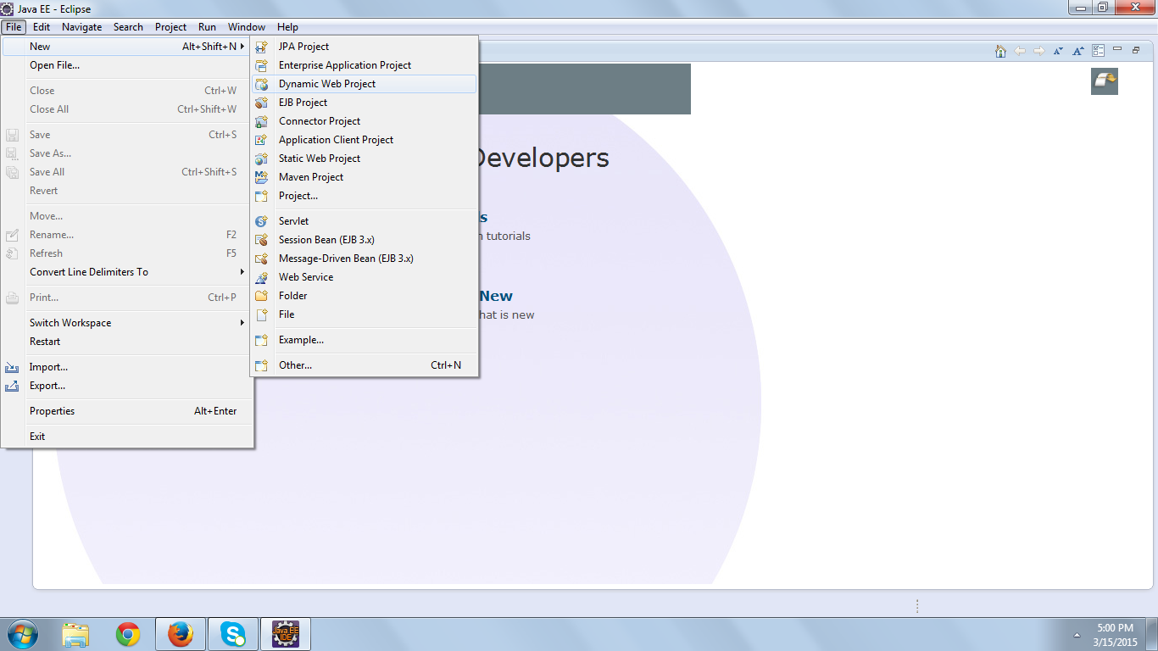Select Session Bean (EJB 3.x)
The width and height of the screenshot is (1158, 651).
[x=365, y=240]
